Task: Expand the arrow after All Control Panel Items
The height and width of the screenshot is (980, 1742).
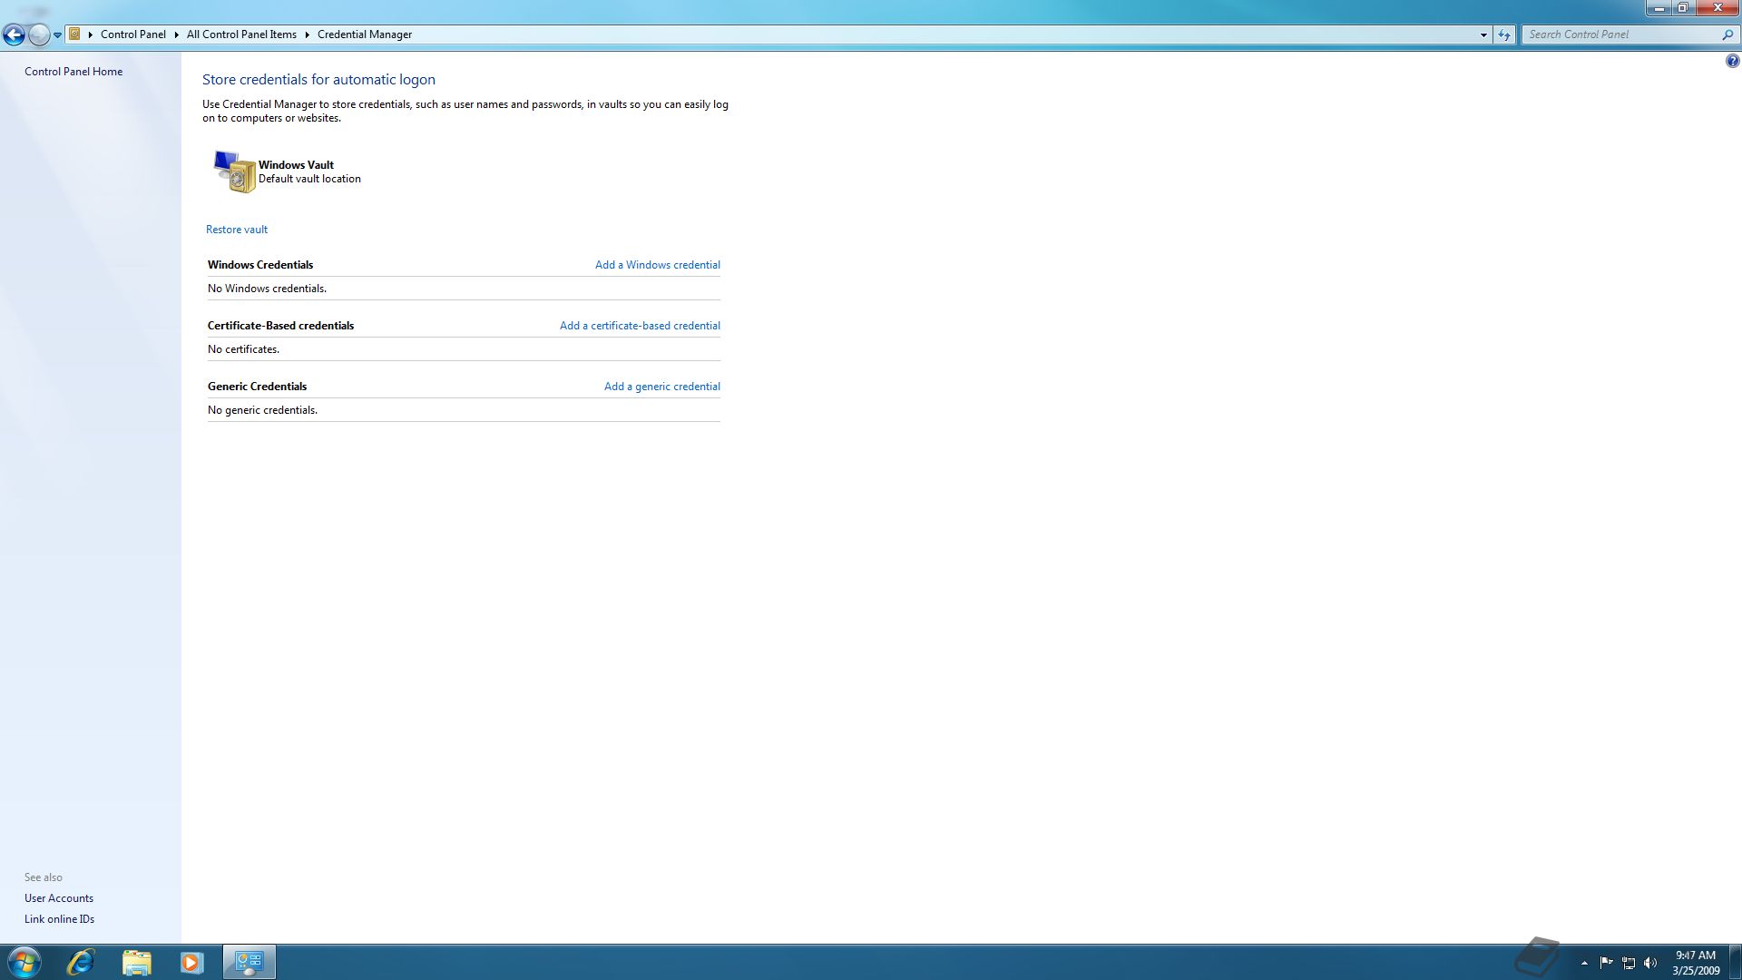Action: (x=307, y=34)
